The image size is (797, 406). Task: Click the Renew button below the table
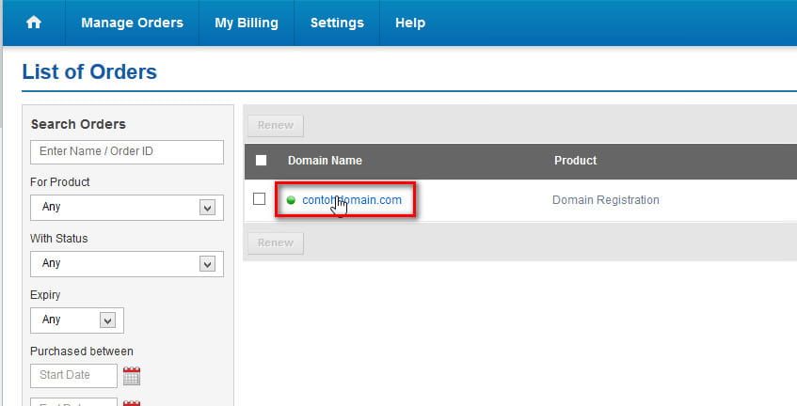click(276, 243)
